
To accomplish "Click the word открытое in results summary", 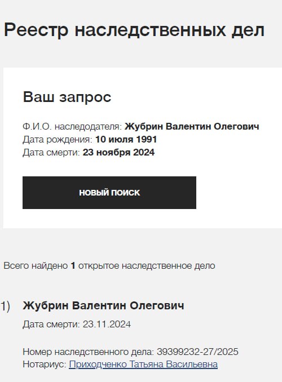I will [99, 266].
